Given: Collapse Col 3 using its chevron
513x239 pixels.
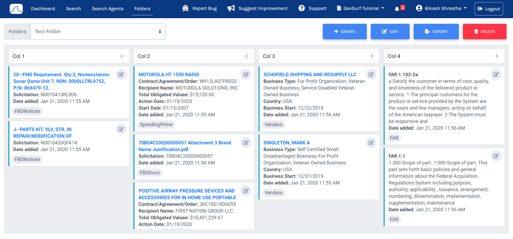Looking at the screenshot, I should coord(372,56).
